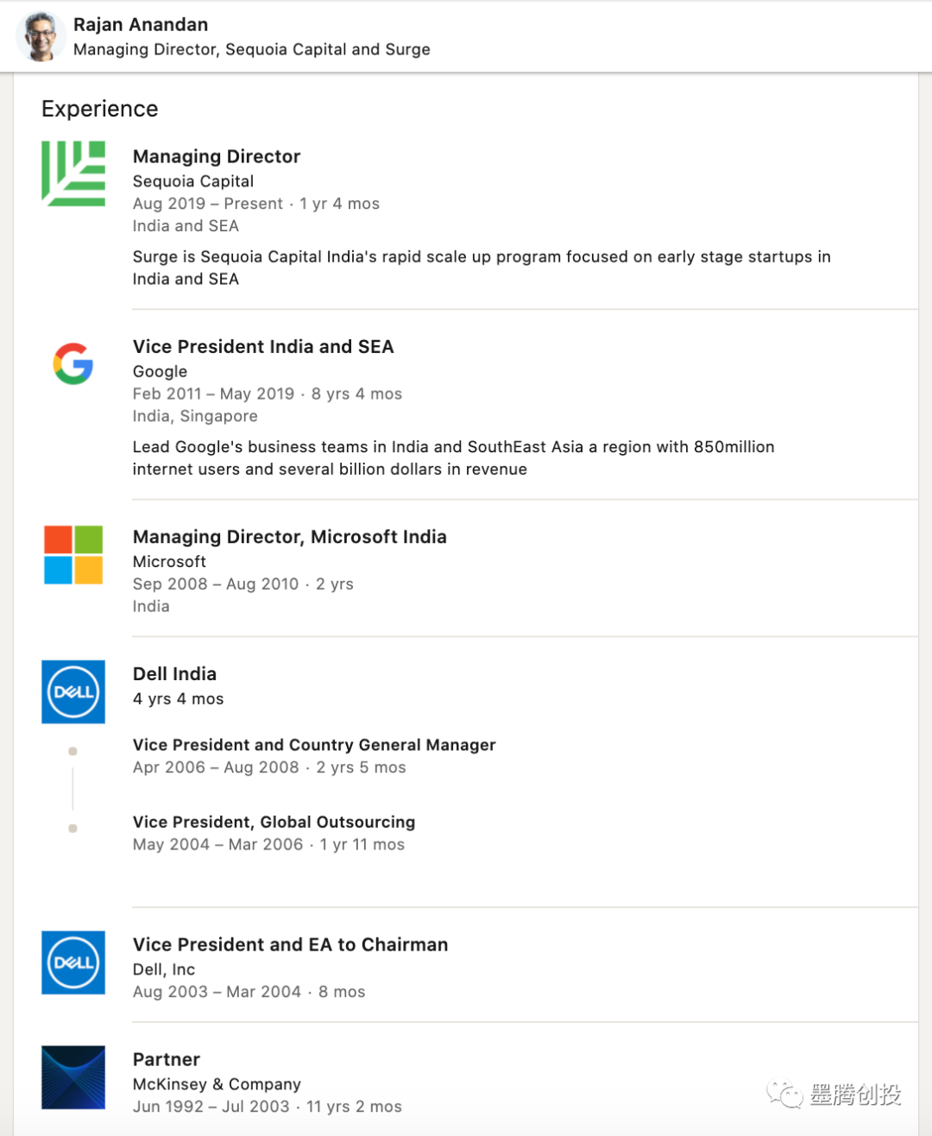Screen dimensions: 932x1136
Task: Select the Dell, Inc logo
Action: tap(73, 962)
